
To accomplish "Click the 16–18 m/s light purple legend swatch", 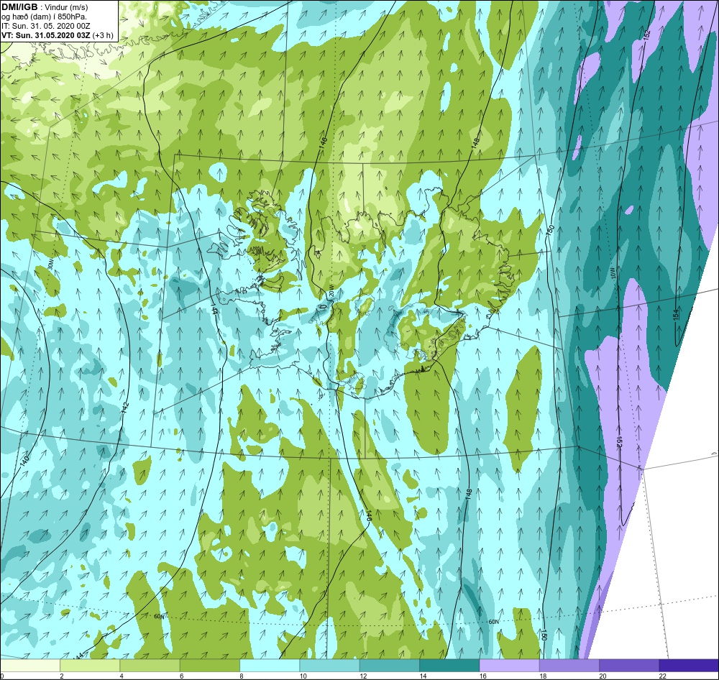I will [x=510, y=664].
